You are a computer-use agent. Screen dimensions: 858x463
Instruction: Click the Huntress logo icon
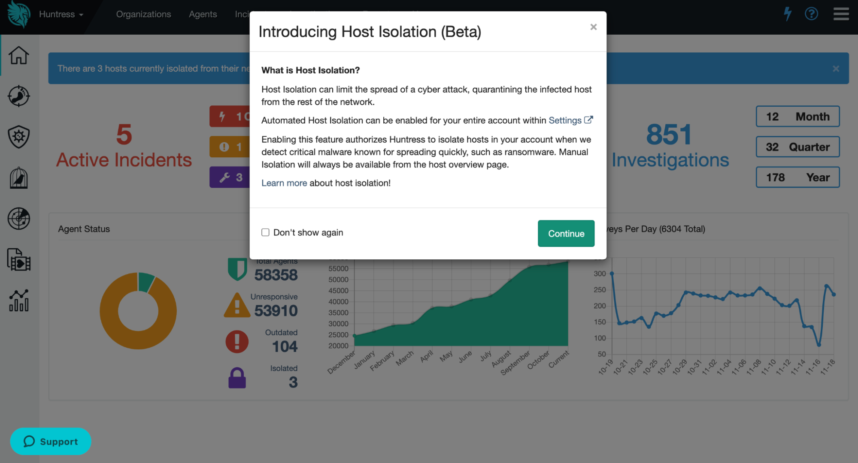[x=19, y=14]
